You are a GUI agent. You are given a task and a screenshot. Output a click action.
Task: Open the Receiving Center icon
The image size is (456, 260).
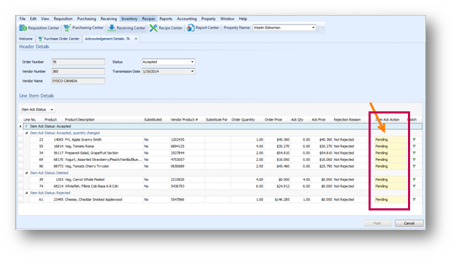tap(112, 28)
